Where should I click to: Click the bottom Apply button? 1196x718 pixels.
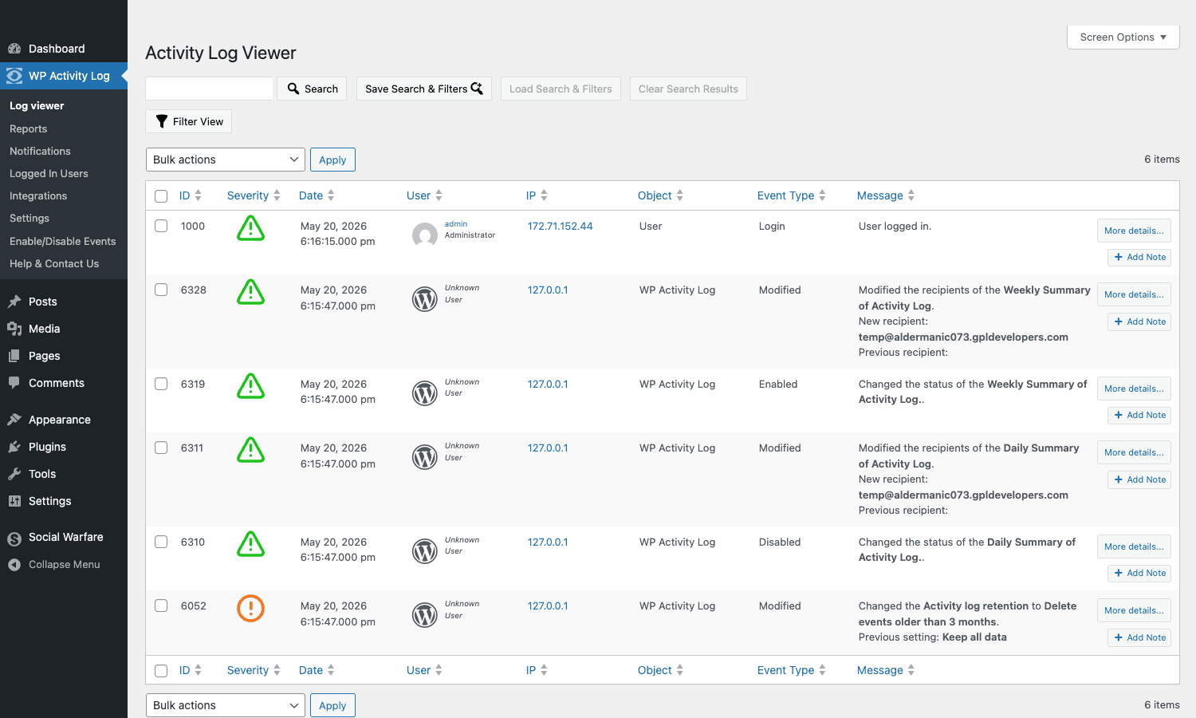[332, 705]
